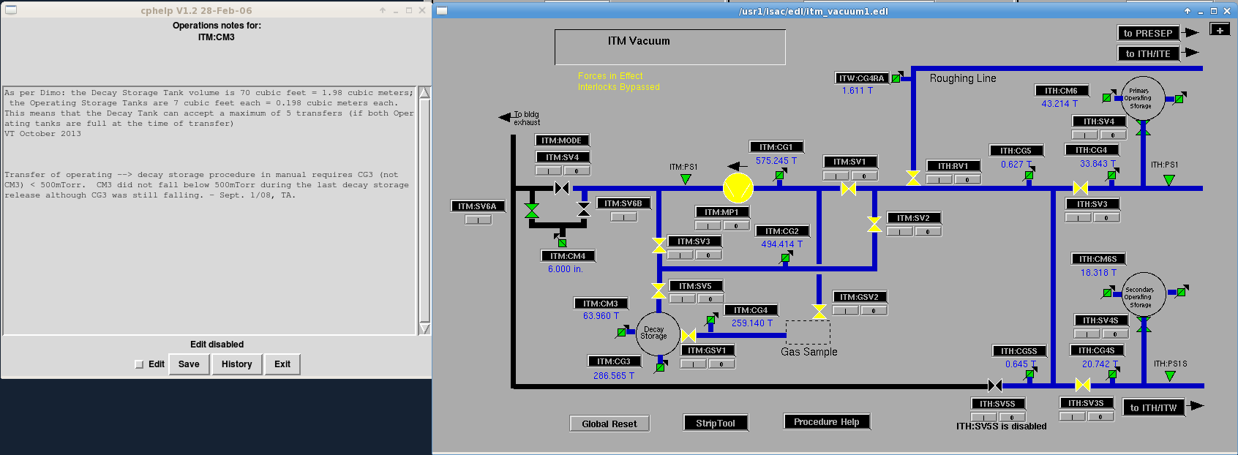
Task: Open the History of operations notes
Action: point(236,364)
